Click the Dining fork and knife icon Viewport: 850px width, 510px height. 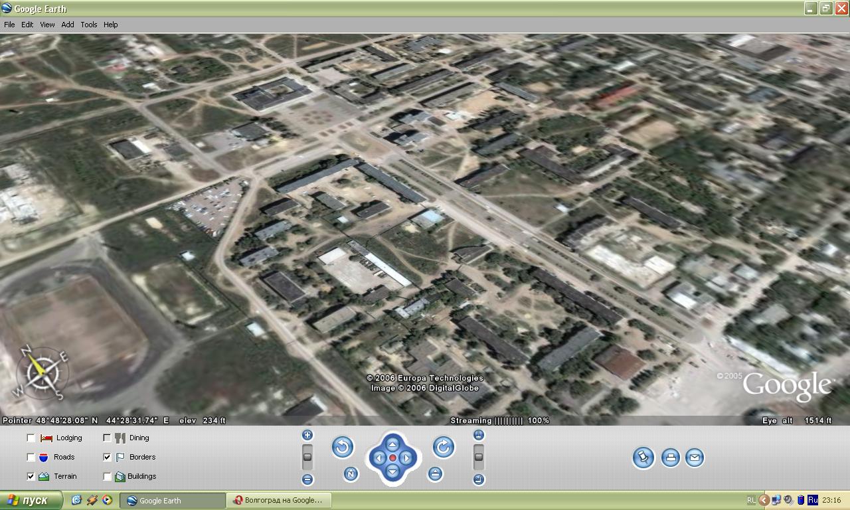pos(120,438)
